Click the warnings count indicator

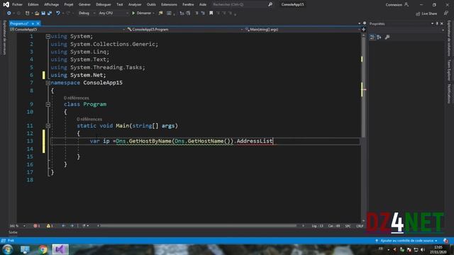click(50, 226)
